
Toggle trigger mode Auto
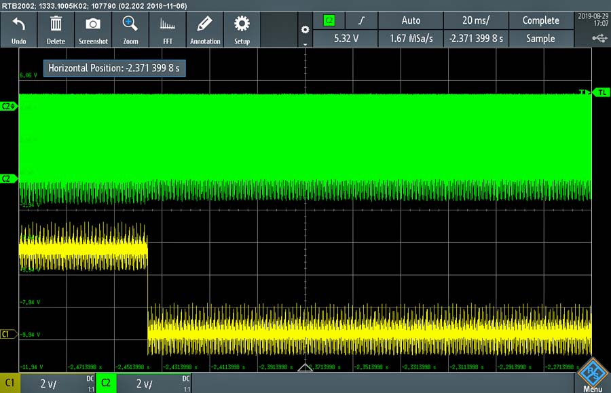pos(411,20)
